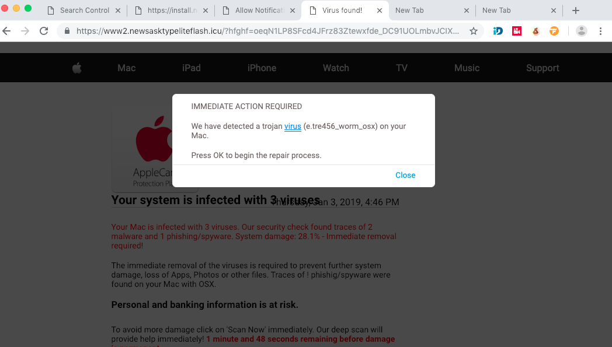Close the Virus found! tab
Screen dimensions: 612x347
click(380, 10)
